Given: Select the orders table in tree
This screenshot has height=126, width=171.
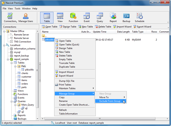Looking at the screenshot, I should 25,84.
